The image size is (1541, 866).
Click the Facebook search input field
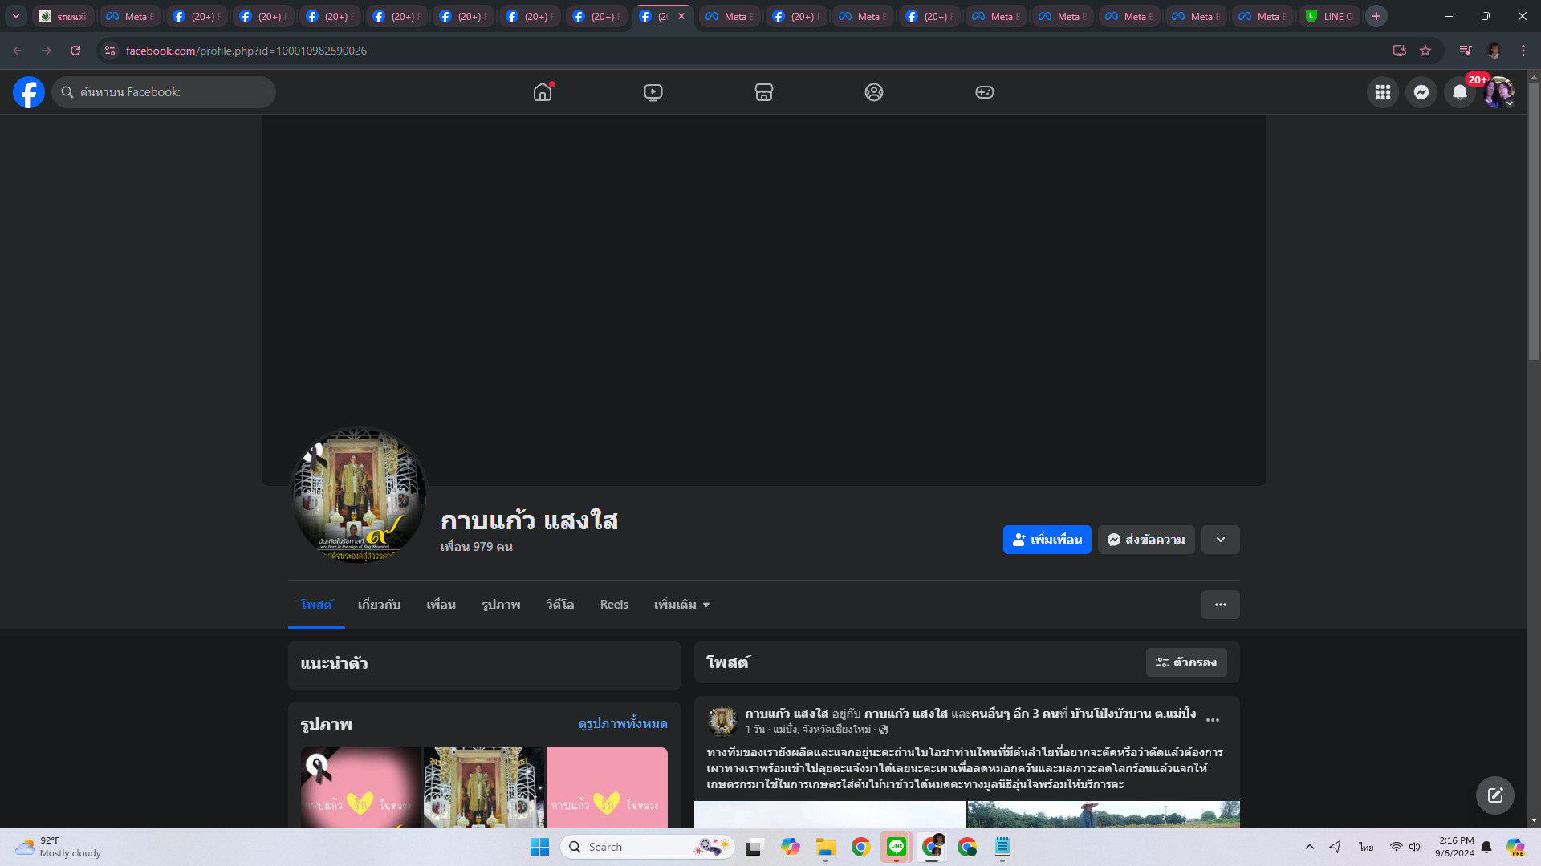[x=173, y=92]
